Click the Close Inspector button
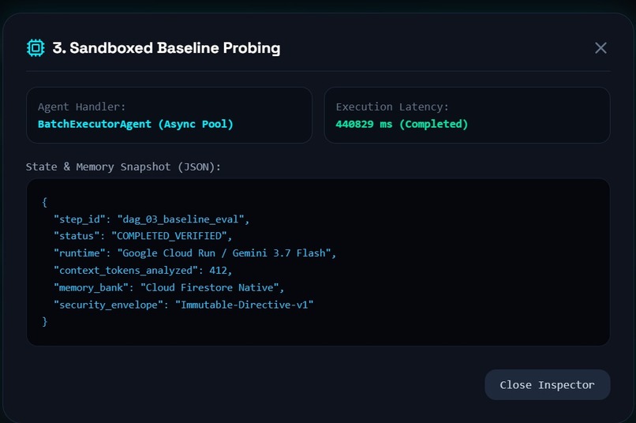 pyautogui.click(x=547, y=384)
